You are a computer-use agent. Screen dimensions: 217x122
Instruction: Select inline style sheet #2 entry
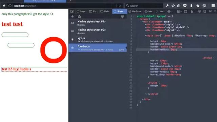[x=98, y=31]
